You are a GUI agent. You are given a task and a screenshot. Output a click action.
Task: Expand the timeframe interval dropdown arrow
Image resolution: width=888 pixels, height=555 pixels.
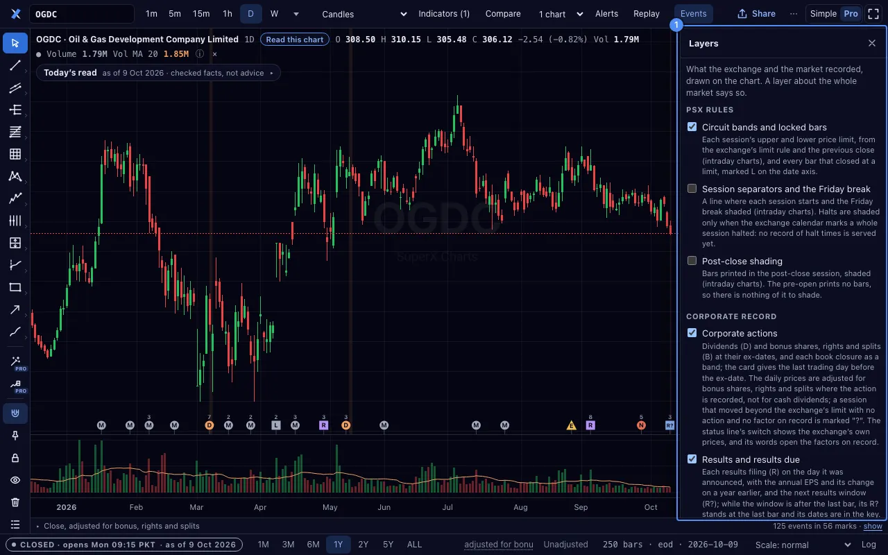296,14
